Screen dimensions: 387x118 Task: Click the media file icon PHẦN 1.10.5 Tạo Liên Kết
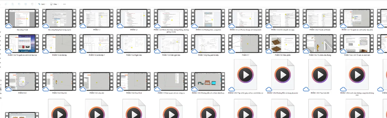pyautogui.click(x=320, y=75)
